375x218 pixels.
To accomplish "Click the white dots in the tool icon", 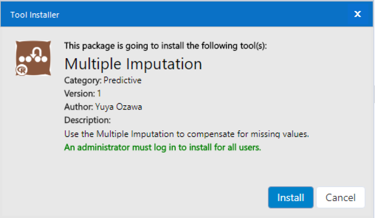I will [x=33, y=59].
